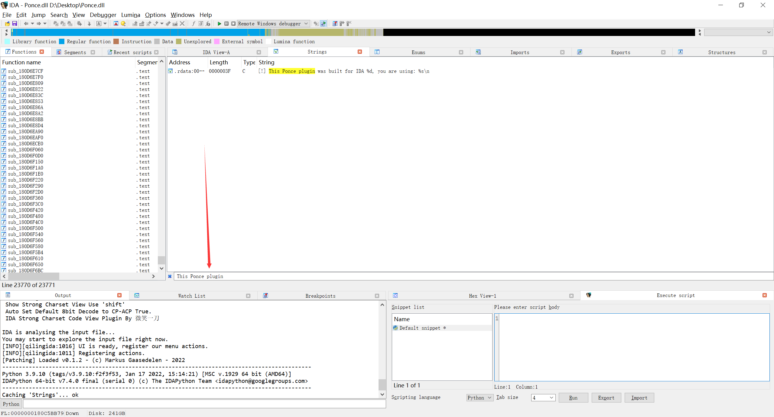Close the Functions tab
Viewport: 774px width, 417px height.
tap(42, 52)
